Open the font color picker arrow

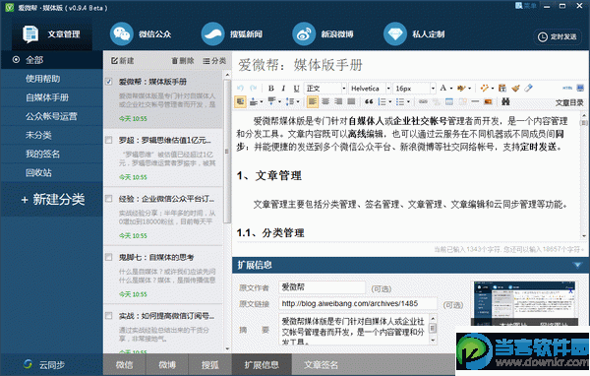tap(451, 89)
